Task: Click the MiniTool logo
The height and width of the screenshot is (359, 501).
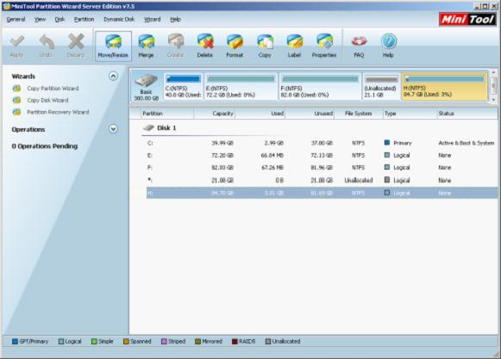Action: point(467,20)
